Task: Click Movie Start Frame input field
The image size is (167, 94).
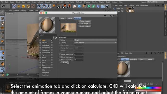Action: (x=79, y=54)
